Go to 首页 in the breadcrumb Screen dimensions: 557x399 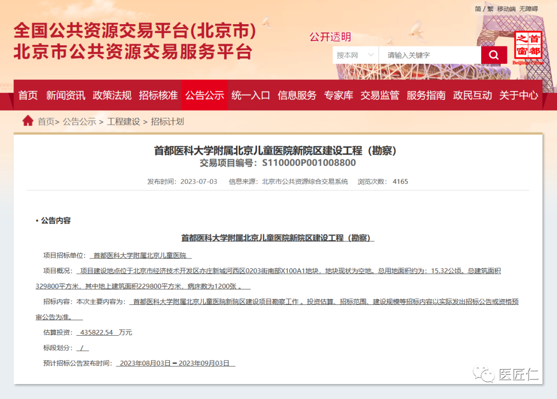46,122
